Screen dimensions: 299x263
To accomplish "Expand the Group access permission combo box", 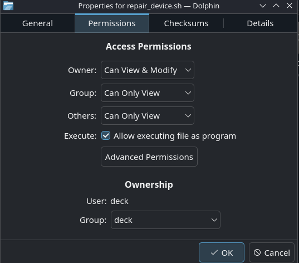I will [x=148, y=93].
